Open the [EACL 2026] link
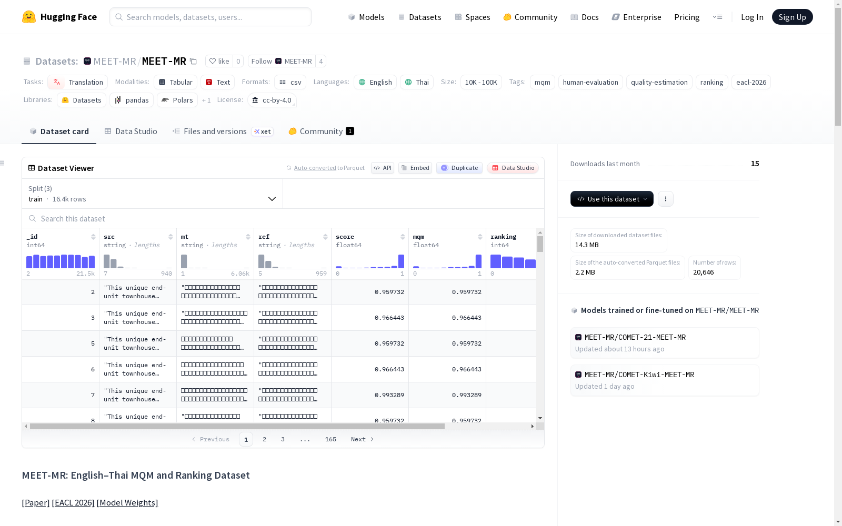 coord(73,502)
